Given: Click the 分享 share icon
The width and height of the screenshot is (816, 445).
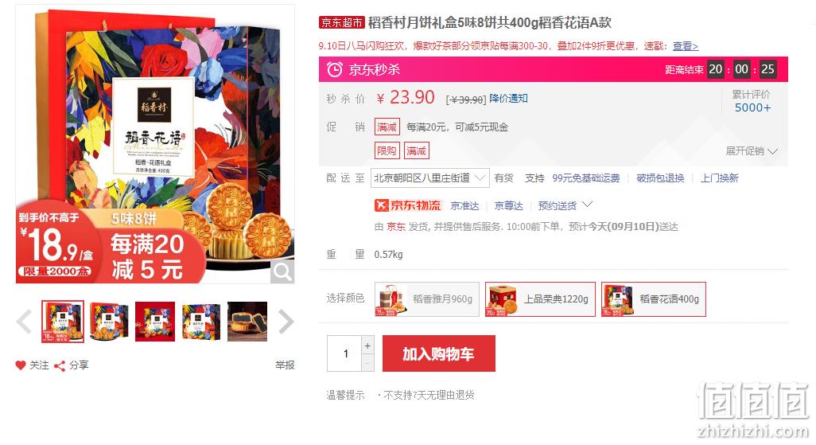Looking at the screenshot, I should 60,366.
